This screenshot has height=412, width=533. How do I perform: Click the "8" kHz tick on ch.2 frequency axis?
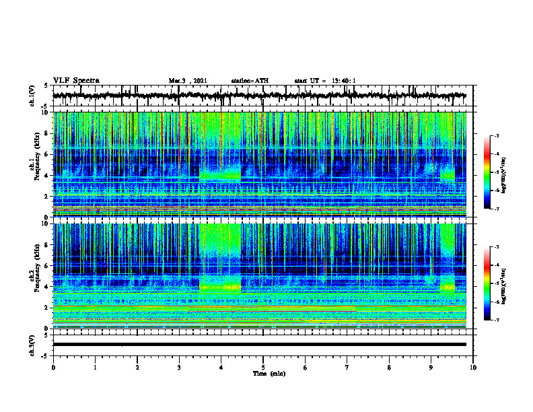[x=48, y=245]
